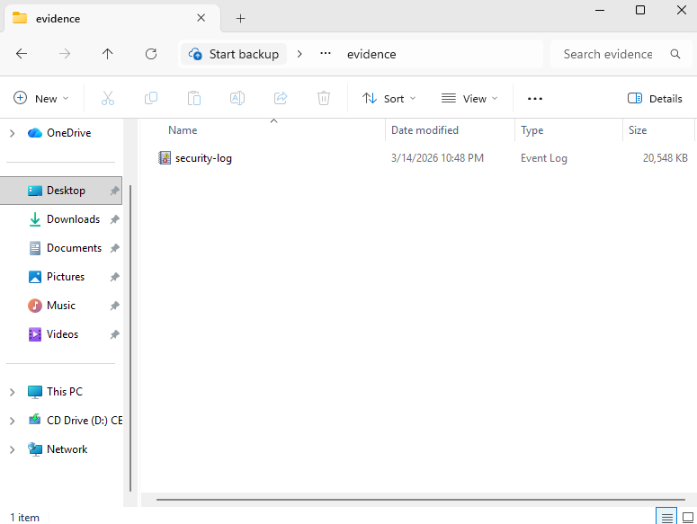Open the See more toolbar options

coord(535,99)
